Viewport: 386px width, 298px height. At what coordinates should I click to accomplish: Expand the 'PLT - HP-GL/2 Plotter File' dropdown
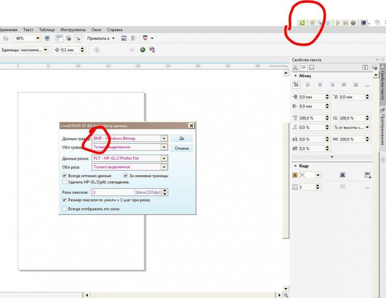click(x=164, y=158)
